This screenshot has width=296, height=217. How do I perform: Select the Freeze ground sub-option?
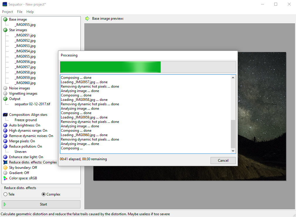tap(26, 120)
